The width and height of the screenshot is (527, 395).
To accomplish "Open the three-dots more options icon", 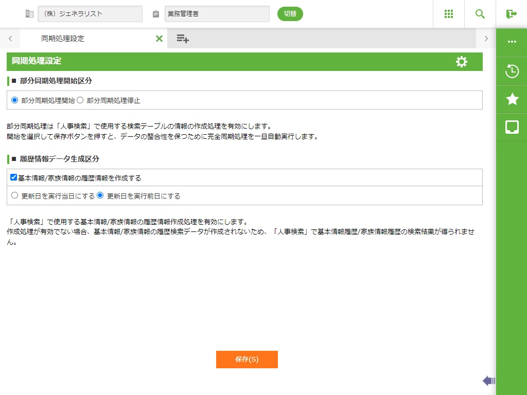I will pyautogui.click(x=512, y=42).
